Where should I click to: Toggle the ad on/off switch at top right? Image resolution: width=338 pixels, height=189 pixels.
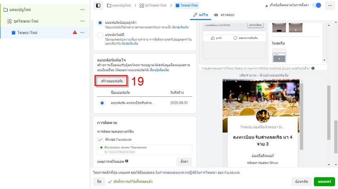[316, 5]
